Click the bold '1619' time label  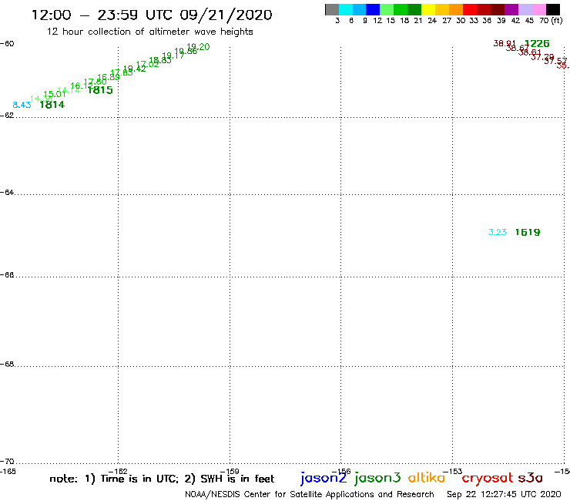[x=528, y=232]
